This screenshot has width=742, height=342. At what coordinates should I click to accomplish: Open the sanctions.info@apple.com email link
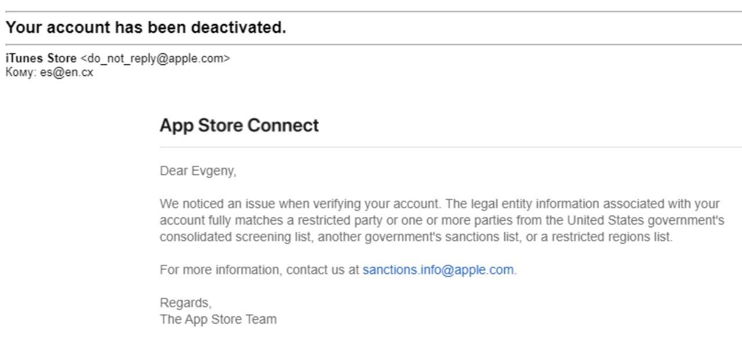(438, 270)
